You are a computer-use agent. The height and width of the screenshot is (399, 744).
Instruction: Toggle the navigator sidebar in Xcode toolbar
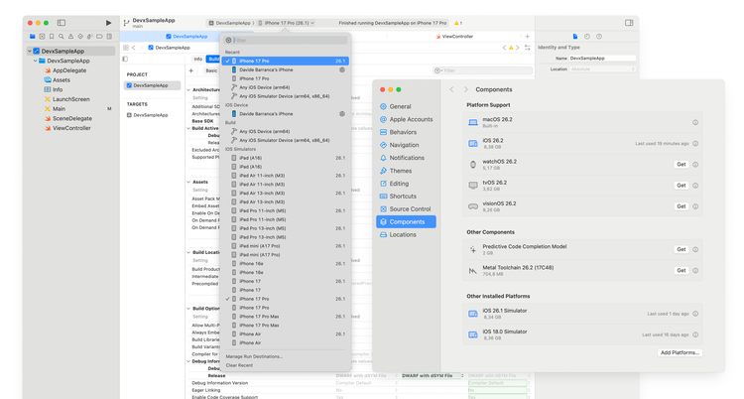[x=62, y=23]
